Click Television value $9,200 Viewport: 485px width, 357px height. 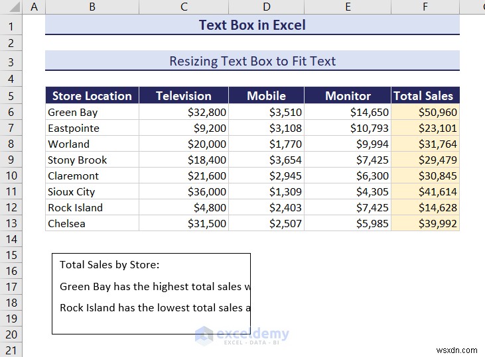pos(184,128)
